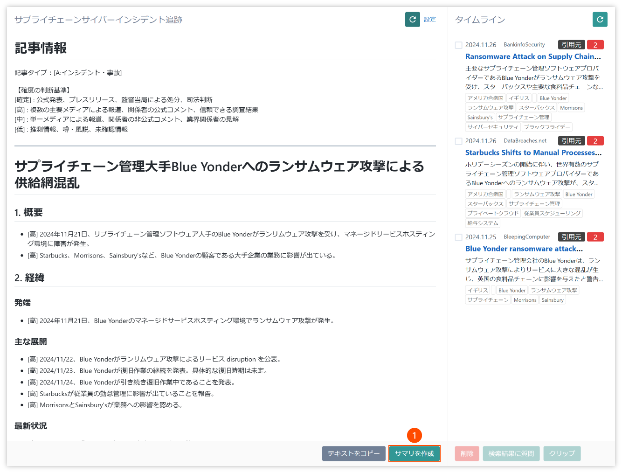The image size is (622, 473).
Task: Click the サプライチェーンサイバーインシデント追跡 title
Action: click(x=98, y=20)
